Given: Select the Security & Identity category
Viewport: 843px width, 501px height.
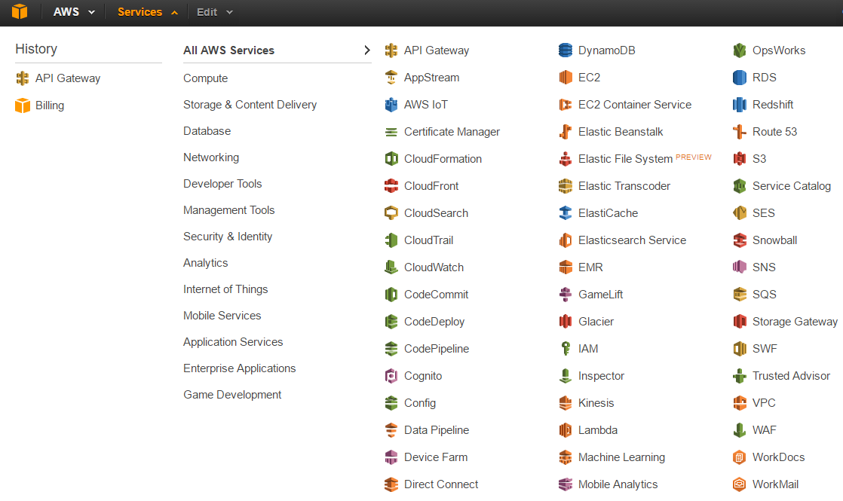Looking at the screenshot, I should click(228, 237).
